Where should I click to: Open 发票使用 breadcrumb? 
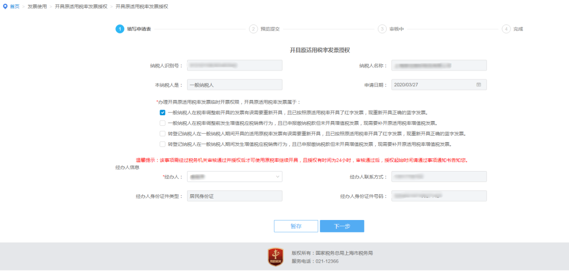coord(37,6)
